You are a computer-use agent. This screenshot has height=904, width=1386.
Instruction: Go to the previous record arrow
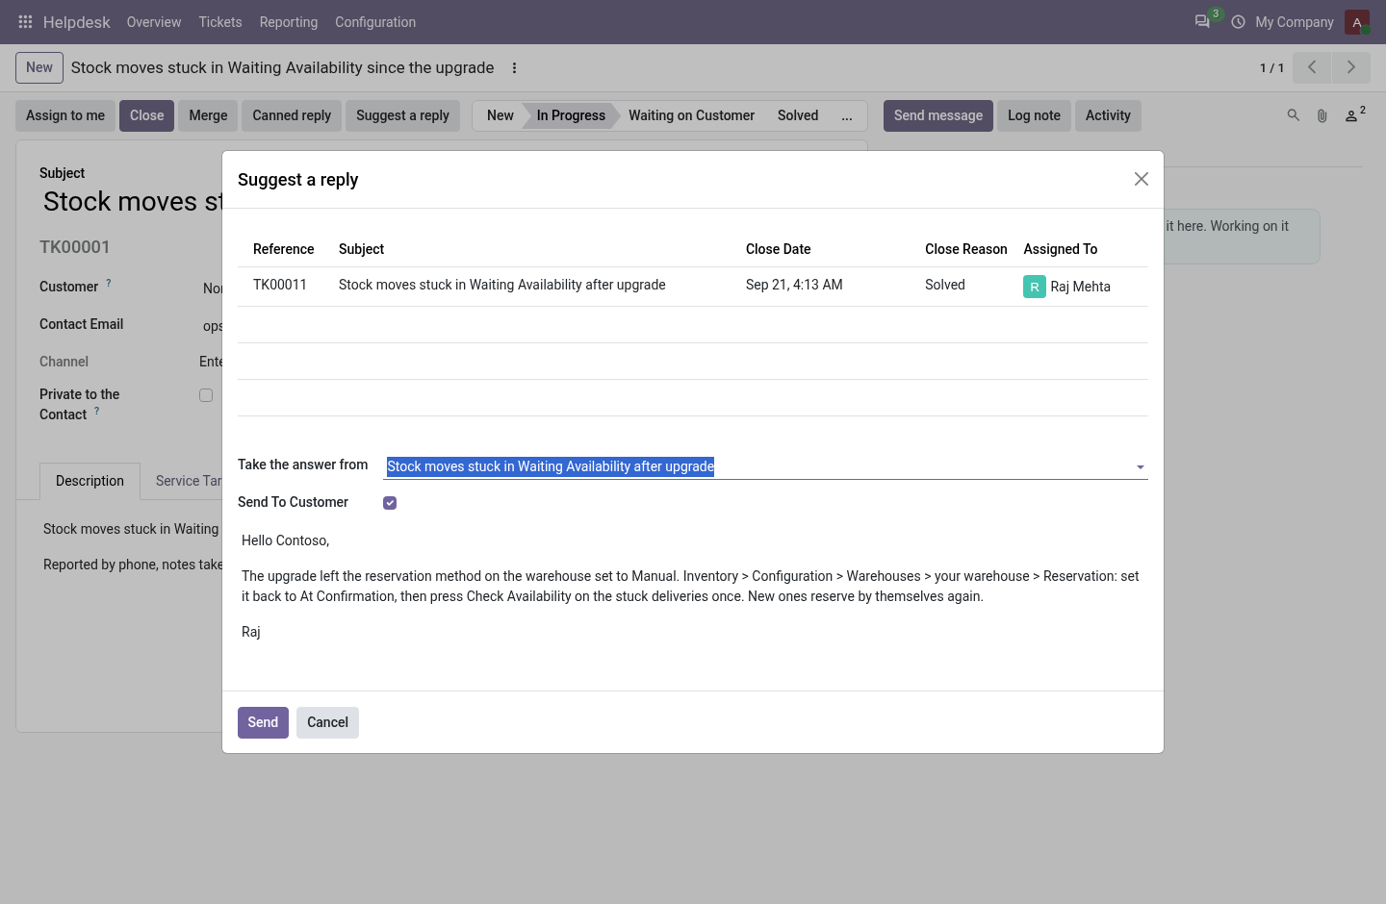tap(1312, 67)
